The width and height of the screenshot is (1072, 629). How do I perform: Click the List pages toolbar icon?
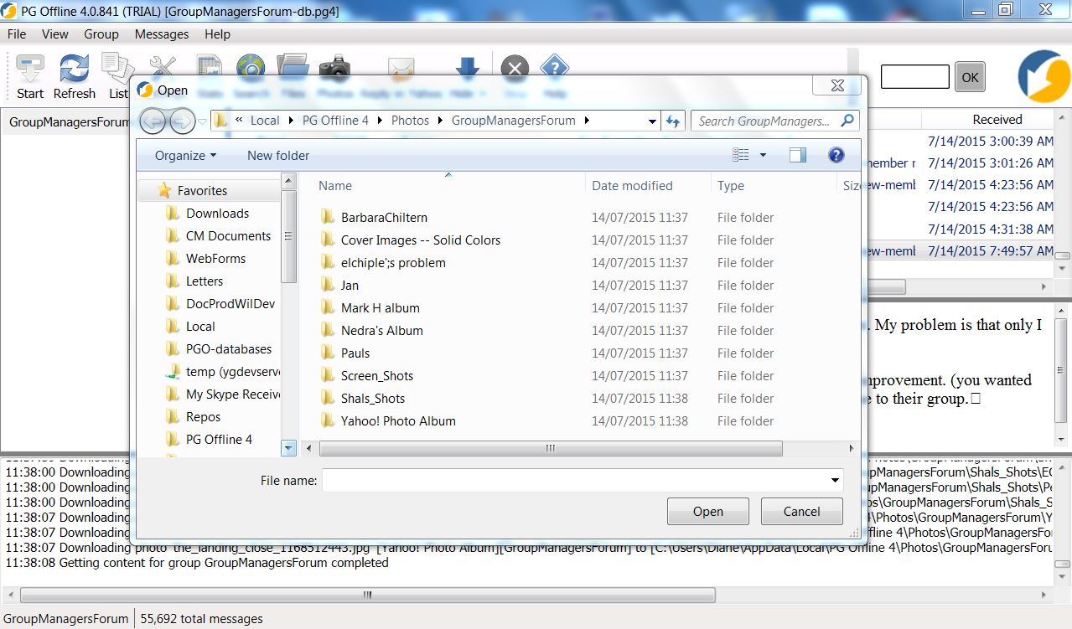tap(117, 67)
